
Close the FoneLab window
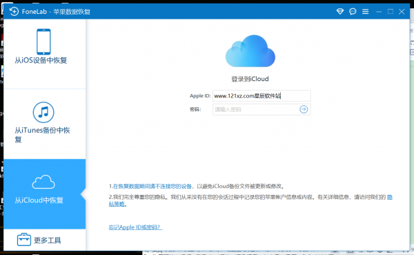[x=402, y=11]
